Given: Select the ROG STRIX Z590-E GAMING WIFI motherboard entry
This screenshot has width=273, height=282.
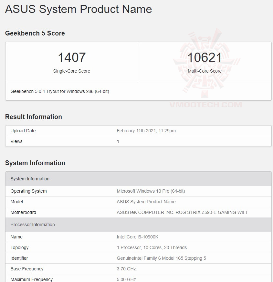Looking at the screenshot, I should 182,212.
